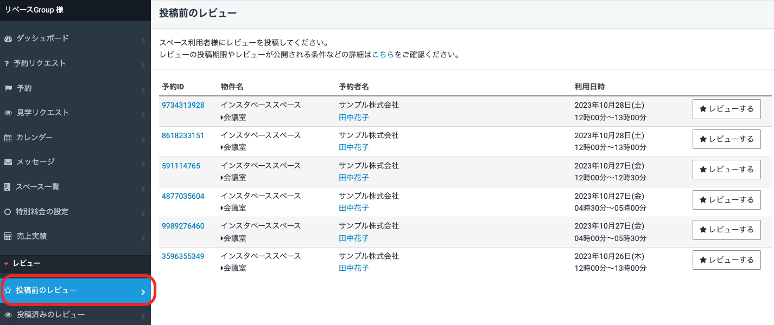Click the dashboard gauge icon
The image size is (774, 325).
[x=8, y=38]
